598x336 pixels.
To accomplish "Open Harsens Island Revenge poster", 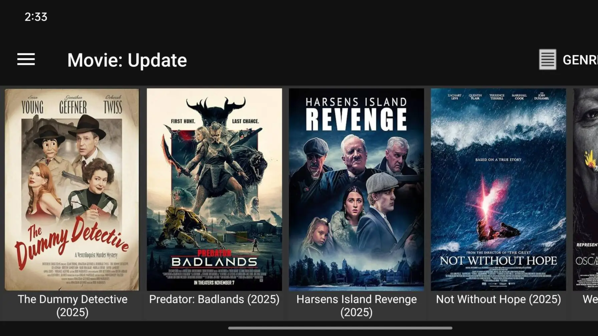I will click(x=356, y=189).
